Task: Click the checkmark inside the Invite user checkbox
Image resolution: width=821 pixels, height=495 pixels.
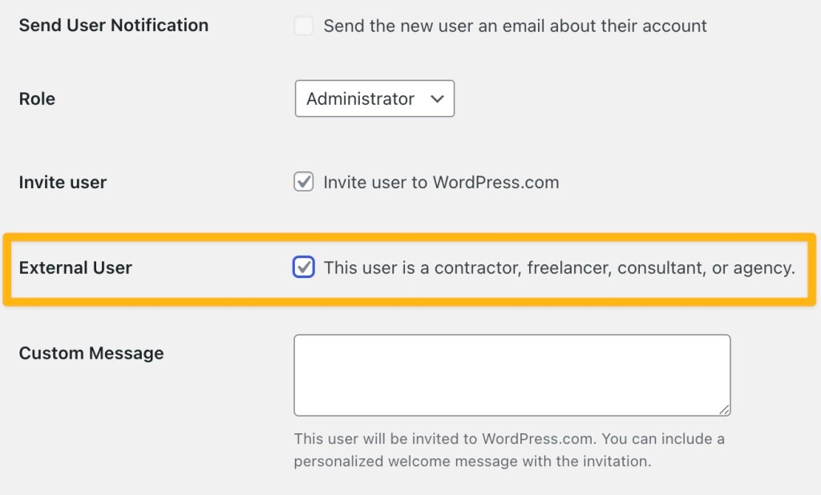Action: 303,182
